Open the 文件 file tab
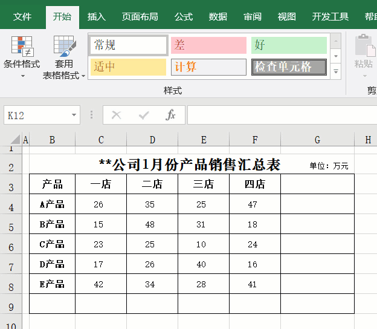Viewport: 377px width, 329px height. 22,17
